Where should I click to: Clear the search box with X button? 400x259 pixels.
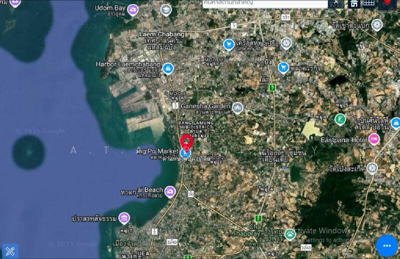click(336, 3)
